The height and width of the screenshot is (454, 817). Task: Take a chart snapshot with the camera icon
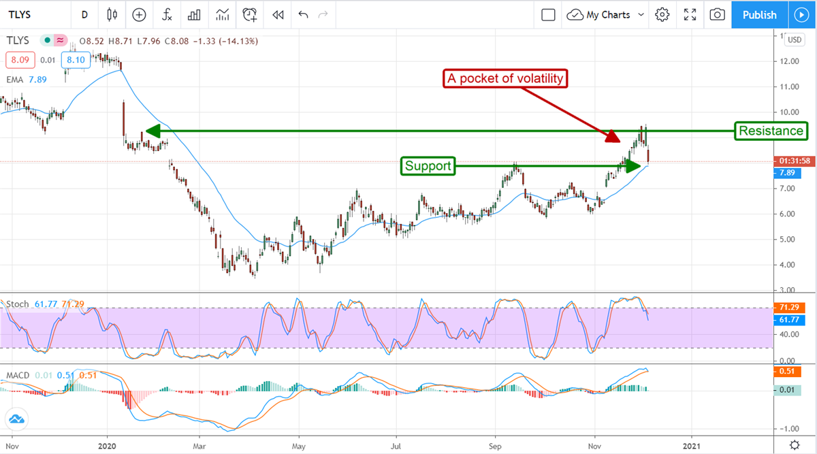(716, 14)
